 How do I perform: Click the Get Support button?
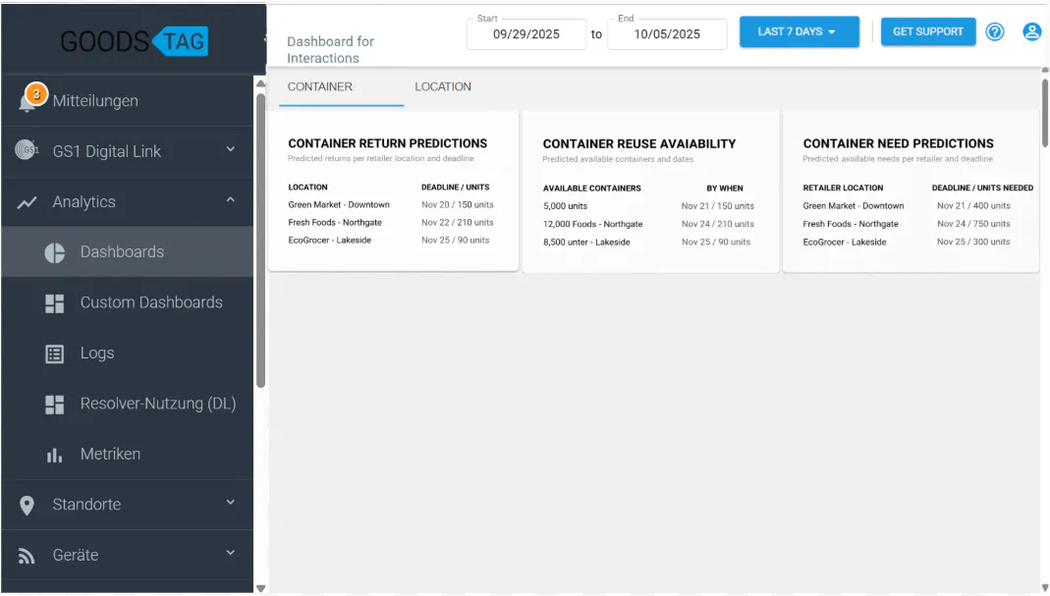(x=928, y=31)
